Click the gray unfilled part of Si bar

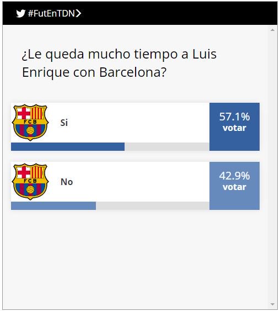click(x=167, y=147)
